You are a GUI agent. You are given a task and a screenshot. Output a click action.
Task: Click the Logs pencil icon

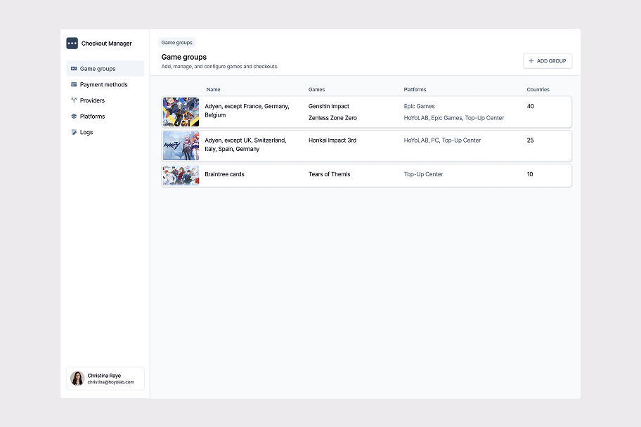click(73, 132)
